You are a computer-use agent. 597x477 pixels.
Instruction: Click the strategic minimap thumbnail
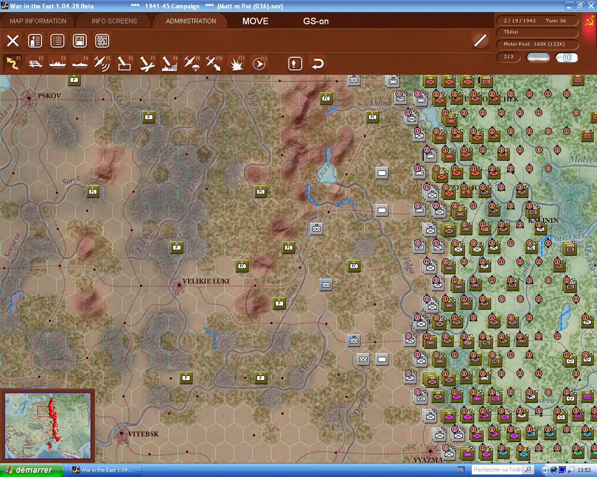48,425
